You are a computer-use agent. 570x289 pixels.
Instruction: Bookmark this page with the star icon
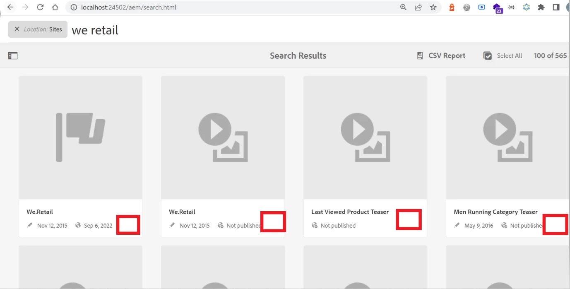433,7
